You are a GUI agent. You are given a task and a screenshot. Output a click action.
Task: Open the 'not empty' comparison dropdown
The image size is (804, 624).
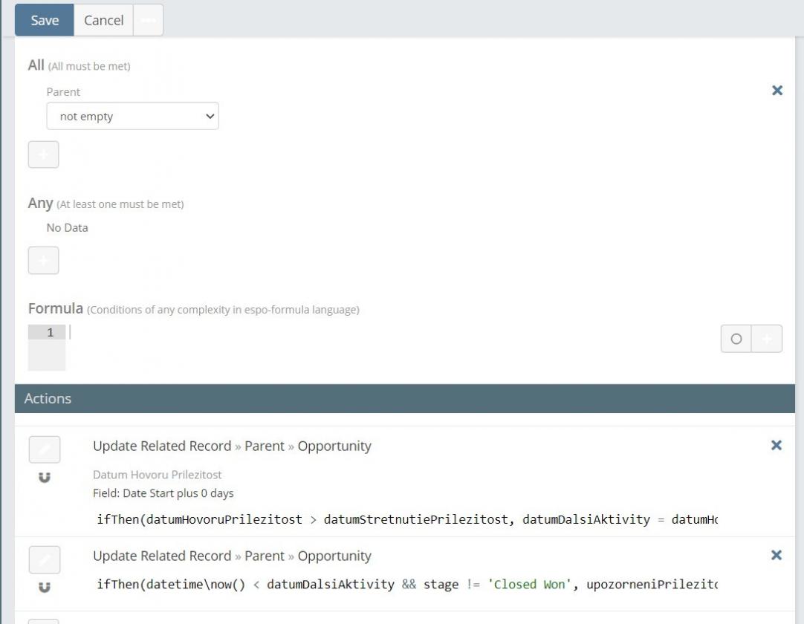coord(132,116)
